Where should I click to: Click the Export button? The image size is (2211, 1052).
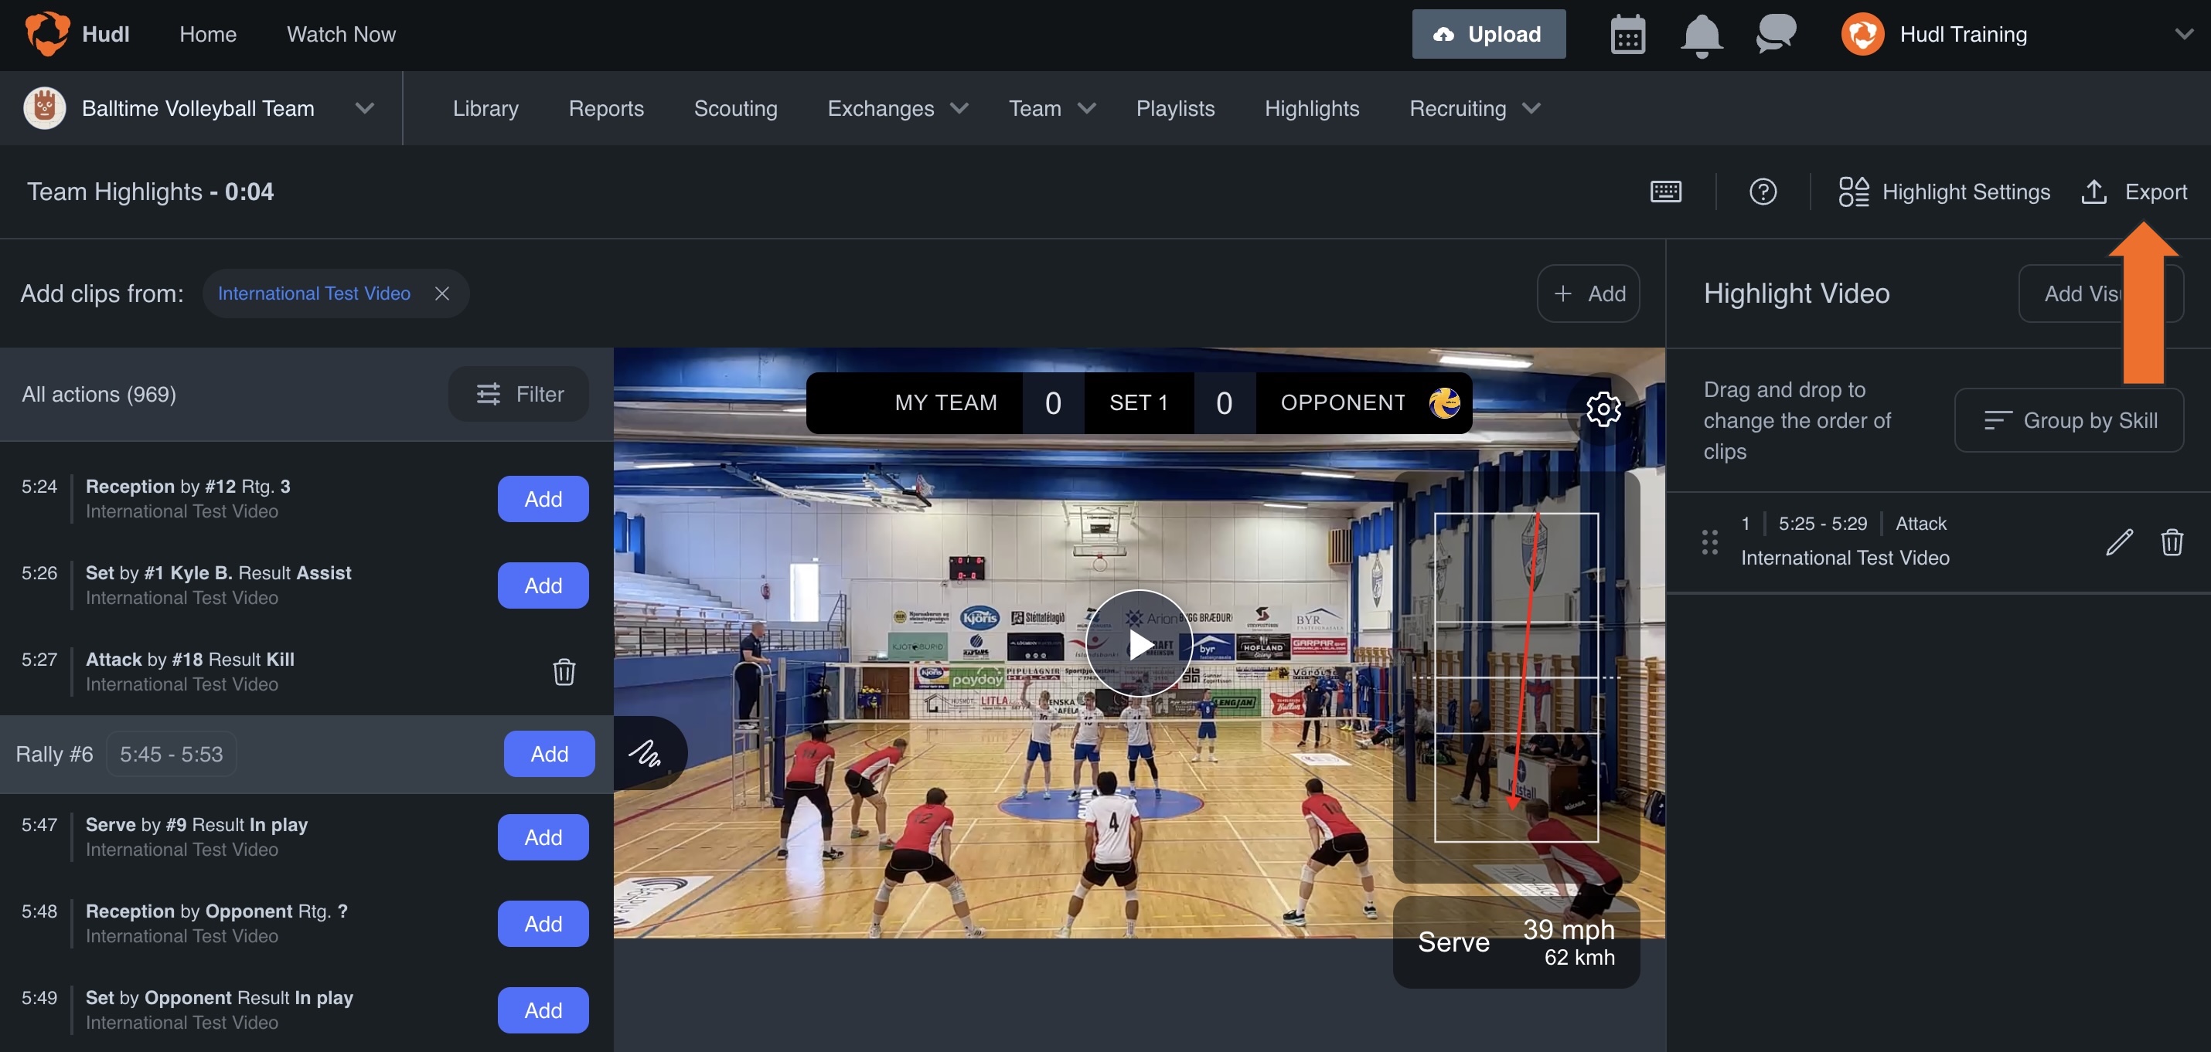[x=2134, y=192]
